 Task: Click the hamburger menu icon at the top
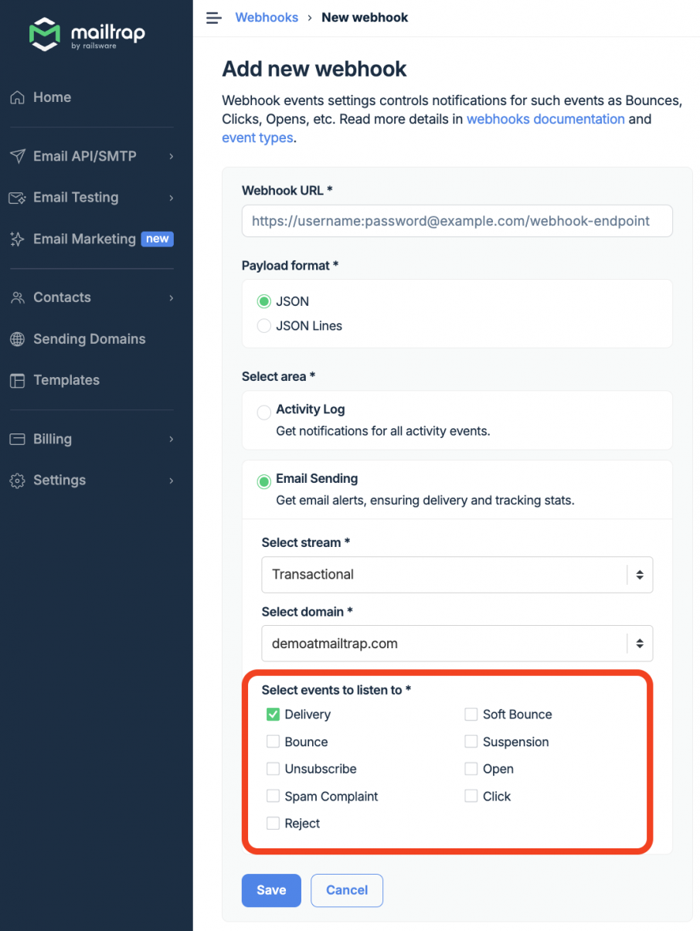click(213, 17)
